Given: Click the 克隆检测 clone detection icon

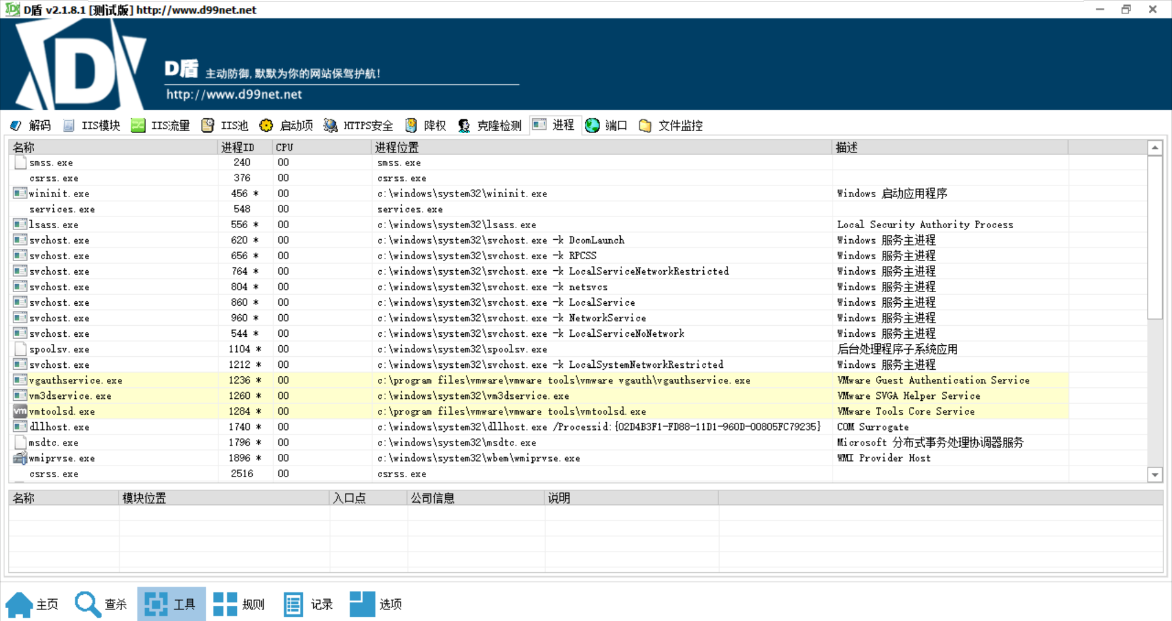Looking at the screenshot, I should [464, 126].
